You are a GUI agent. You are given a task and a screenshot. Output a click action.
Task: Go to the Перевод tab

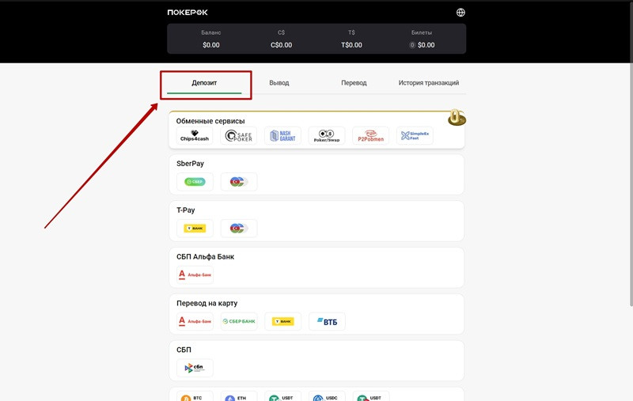pos(354,83)
